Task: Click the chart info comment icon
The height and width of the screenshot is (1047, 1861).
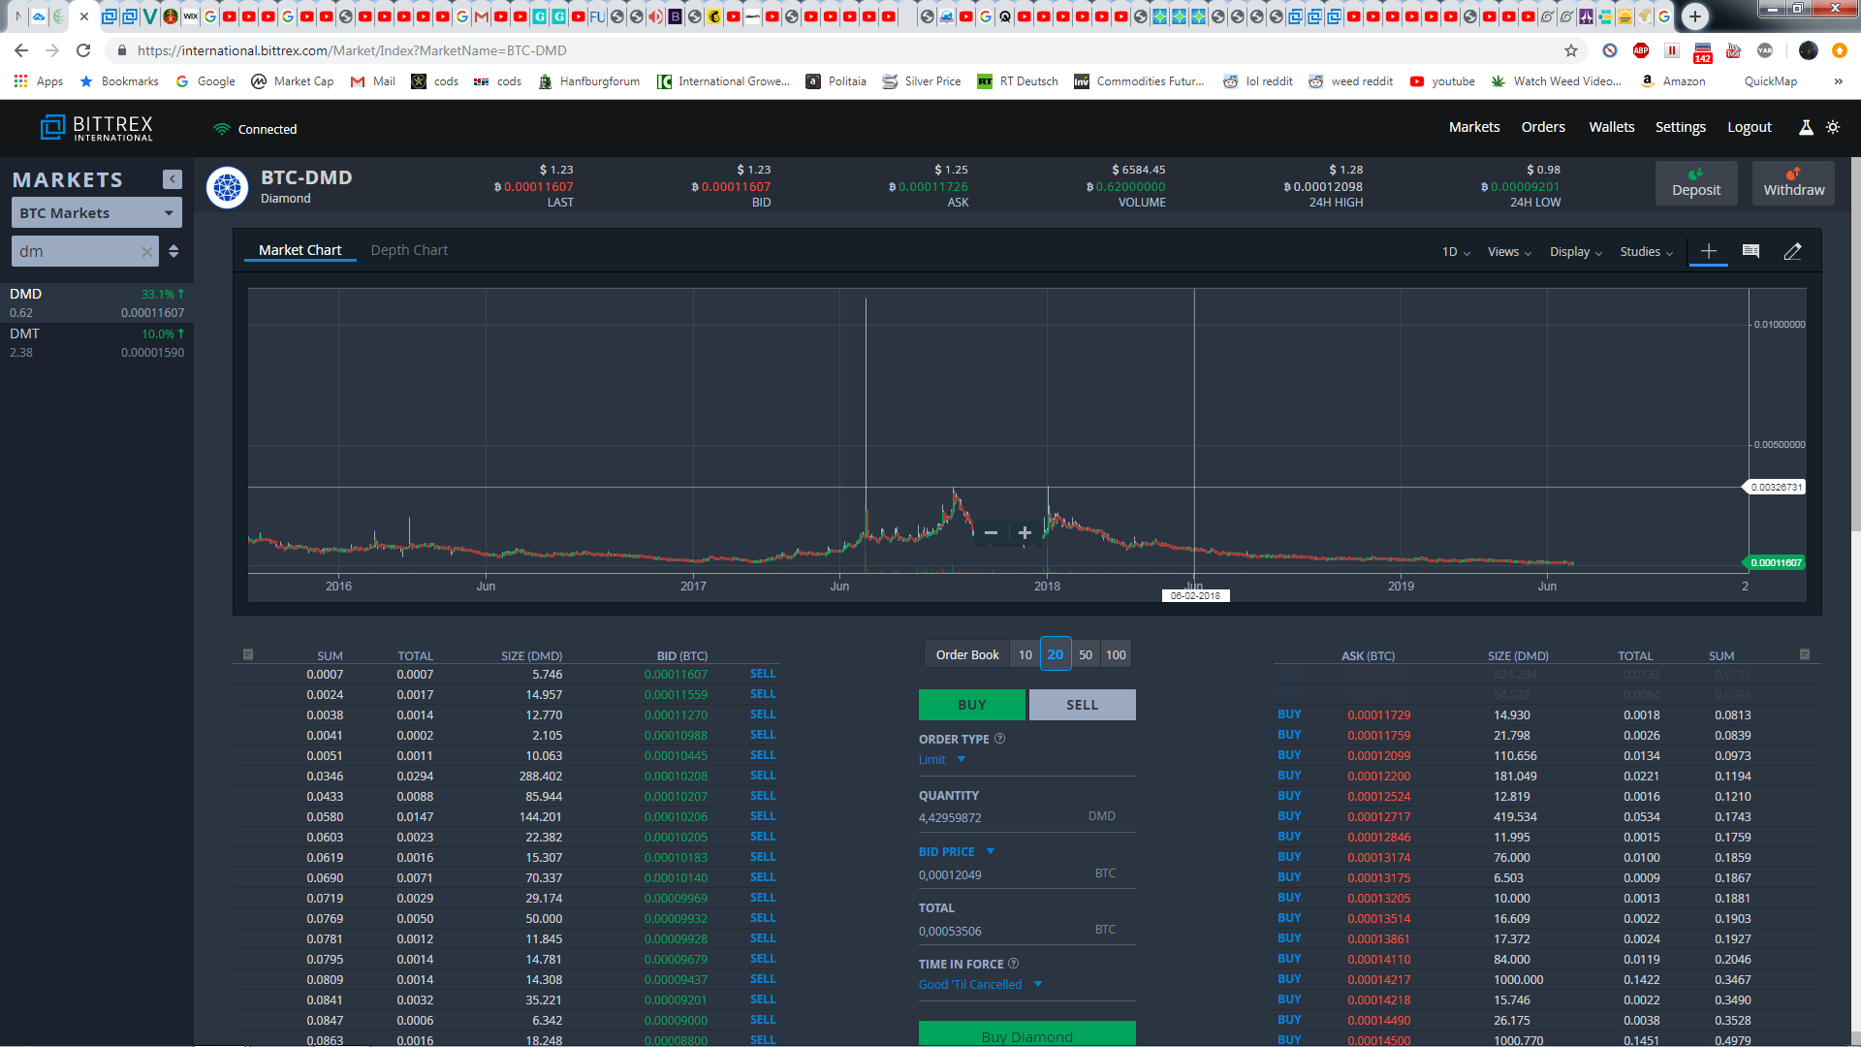Action: pos(1751,251)
